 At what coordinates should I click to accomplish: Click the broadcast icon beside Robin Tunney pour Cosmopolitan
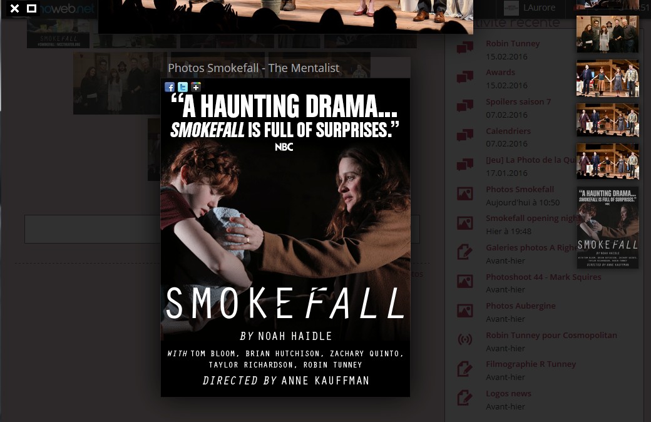click(x=465, y=340)
